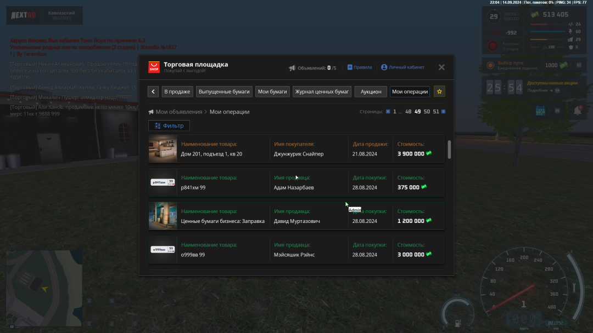Click buyer name "Джунжурик Снайпер"
593x333 pixels.
coord(299,154)
